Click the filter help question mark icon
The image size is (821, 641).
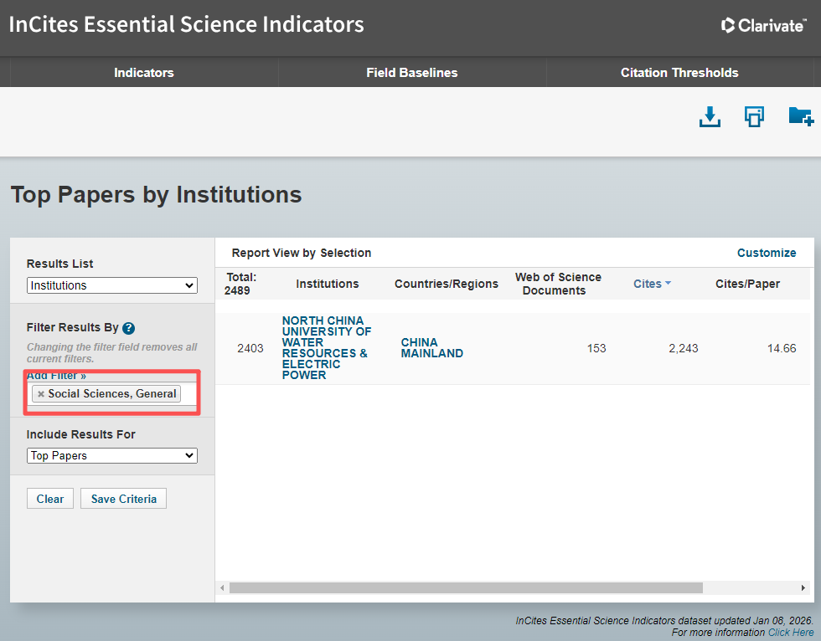coord(128,329)
